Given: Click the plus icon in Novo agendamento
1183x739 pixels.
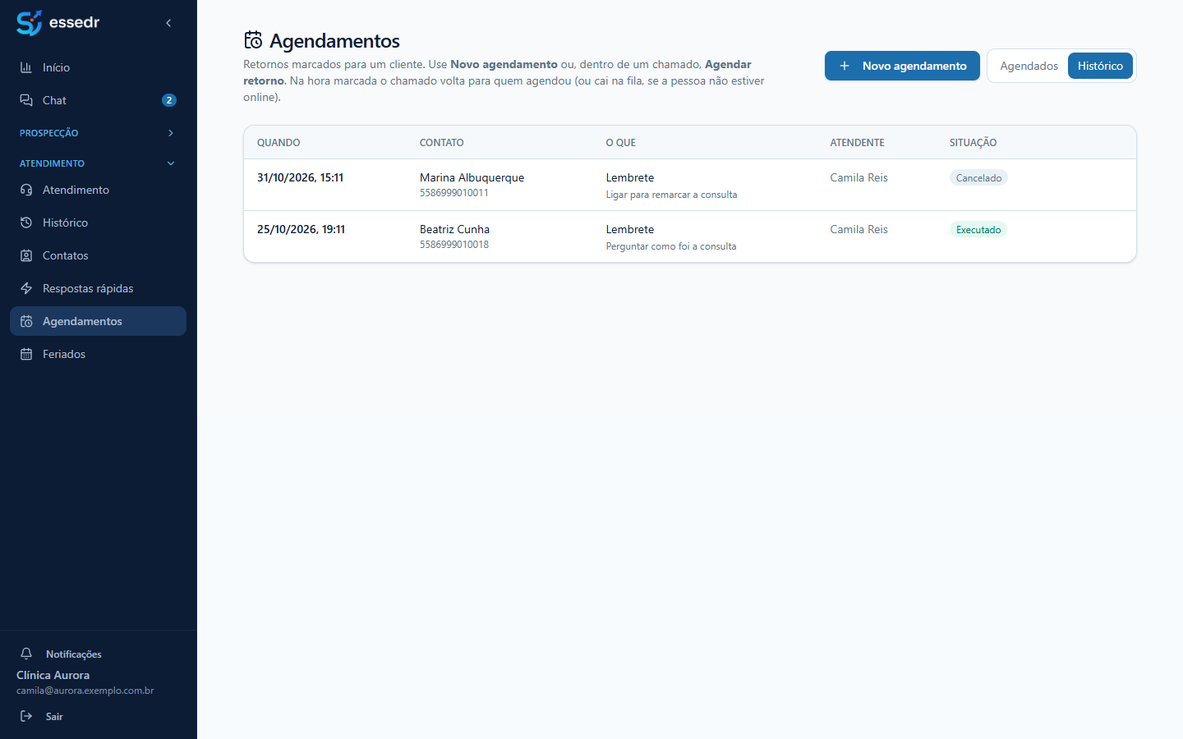Looking at the screenshot, I should (845, 66).
